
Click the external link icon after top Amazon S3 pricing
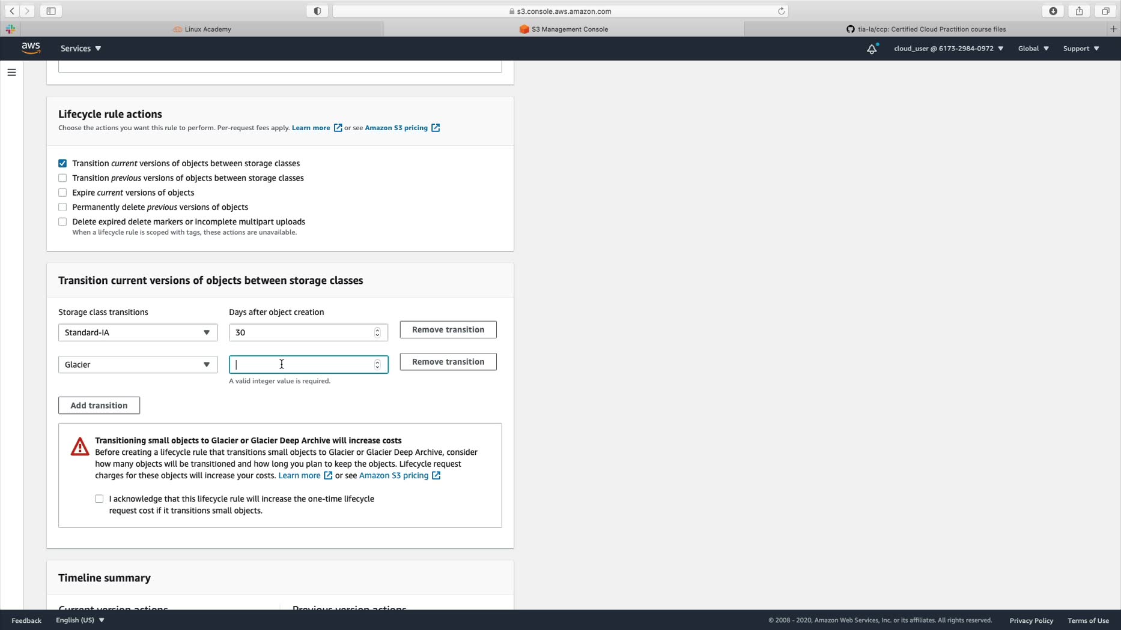pos(436,128)
